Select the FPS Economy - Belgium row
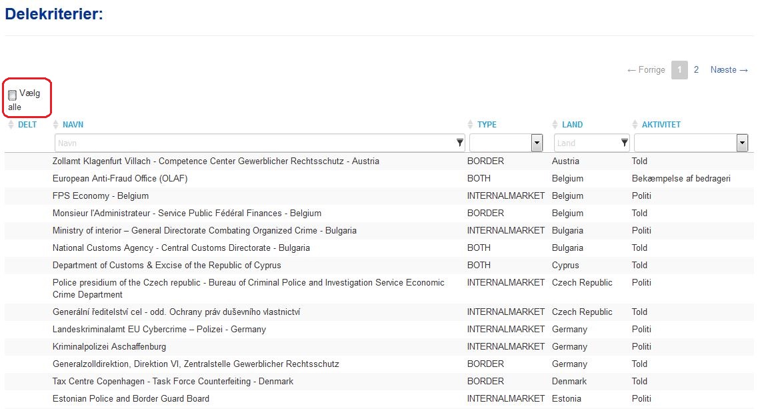760x409 pixels. 101,196
